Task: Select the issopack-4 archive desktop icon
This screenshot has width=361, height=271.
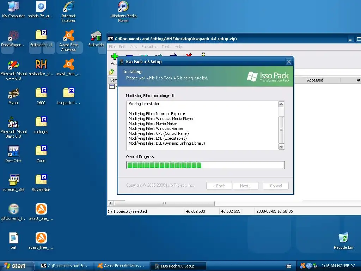Action: tap(68, 96)
